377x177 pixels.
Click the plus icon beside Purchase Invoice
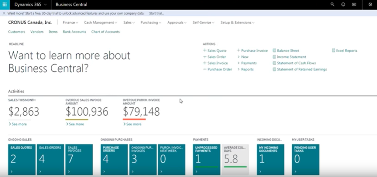pos(239,50)
